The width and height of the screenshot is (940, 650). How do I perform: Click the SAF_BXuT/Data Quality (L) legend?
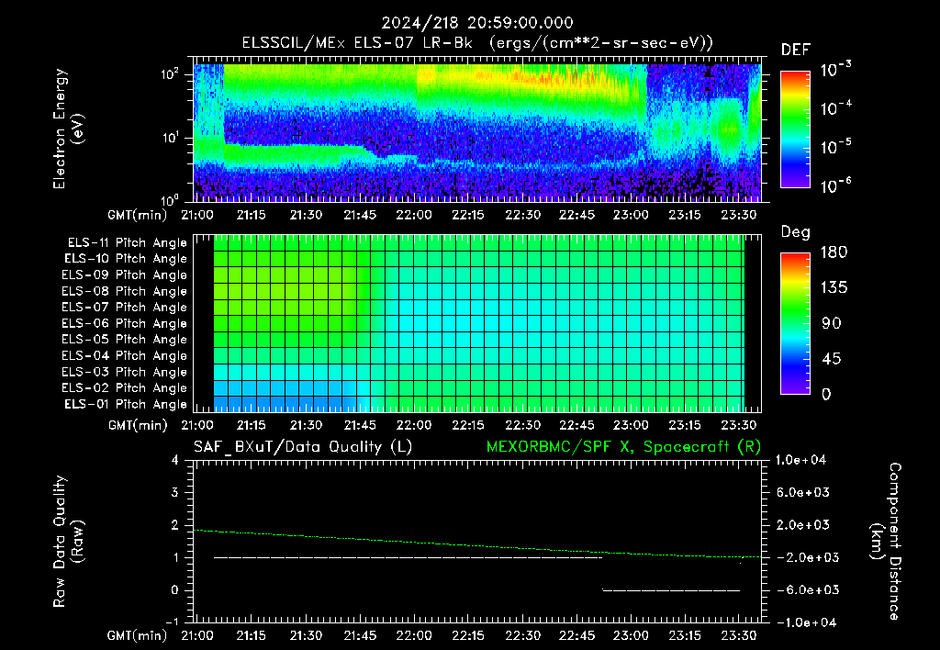(303, 447)
